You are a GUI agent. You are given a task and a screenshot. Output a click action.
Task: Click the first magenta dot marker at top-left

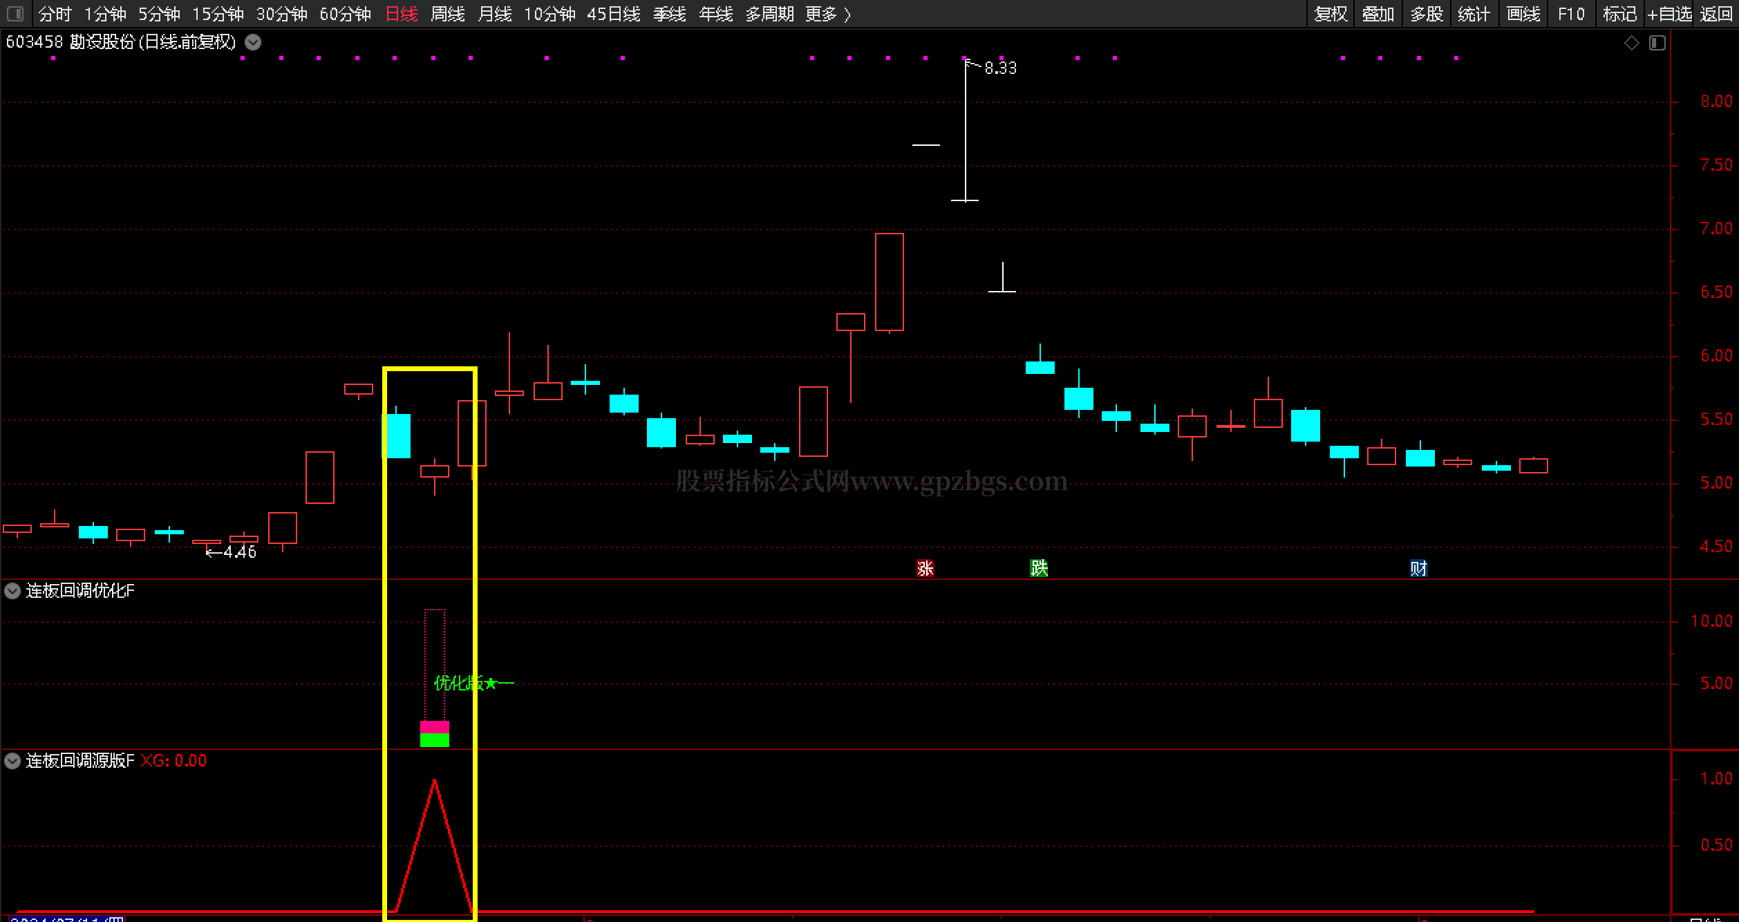coord(53,58)
